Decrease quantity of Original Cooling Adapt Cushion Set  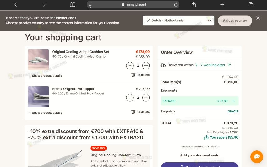pos(130,66)
